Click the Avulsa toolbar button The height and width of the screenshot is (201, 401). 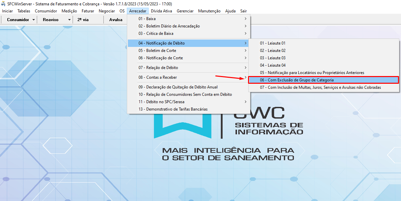116,20
